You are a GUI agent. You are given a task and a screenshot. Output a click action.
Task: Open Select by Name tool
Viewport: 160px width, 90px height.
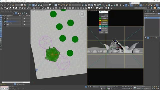coord(25,5)
